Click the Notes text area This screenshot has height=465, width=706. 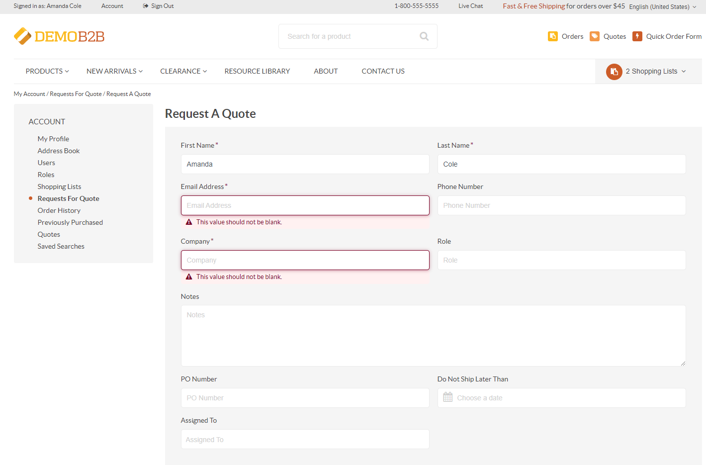(x=434, y=336)
